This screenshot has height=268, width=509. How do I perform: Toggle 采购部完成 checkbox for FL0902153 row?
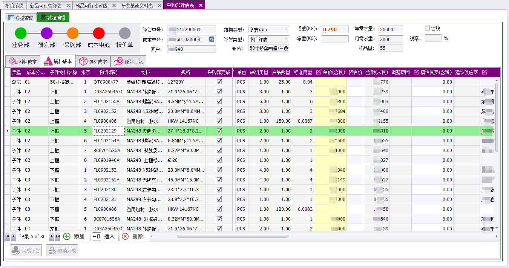(x=219, y=170)
